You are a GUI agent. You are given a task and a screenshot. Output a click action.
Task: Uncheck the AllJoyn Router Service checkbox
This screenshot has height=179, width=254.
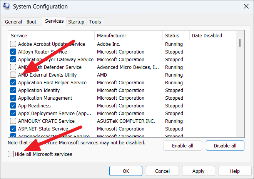[x=13, y=52]
